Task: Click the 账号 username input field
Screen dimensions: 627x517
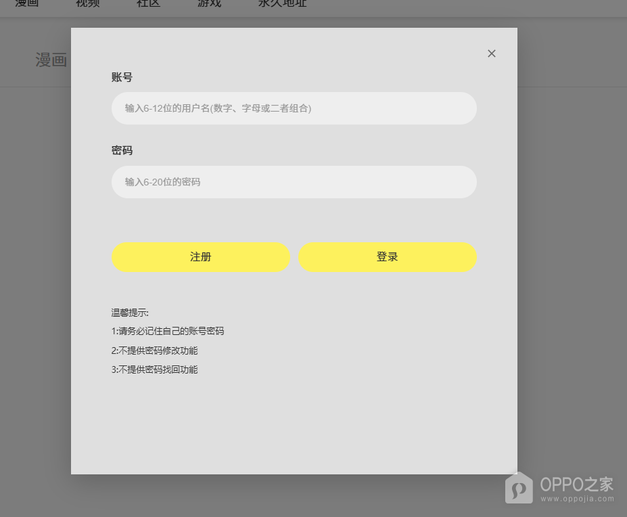Action: 294,108
